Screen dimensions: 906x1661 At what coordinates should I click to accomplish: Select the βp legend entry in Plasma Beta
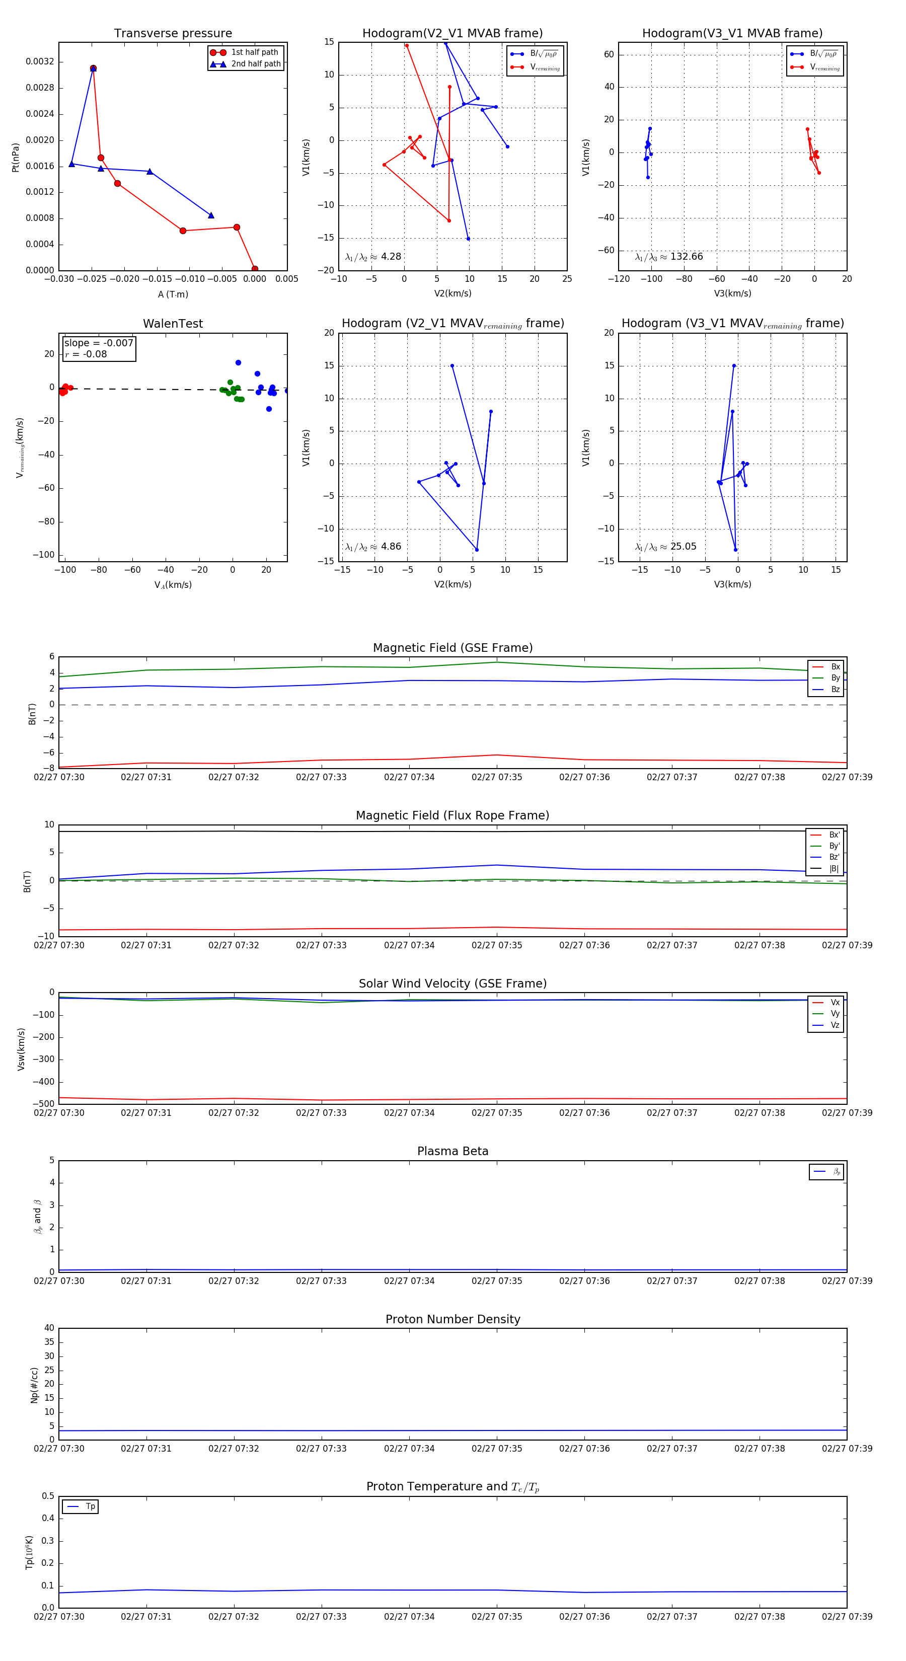click(x=827, y=1172)
